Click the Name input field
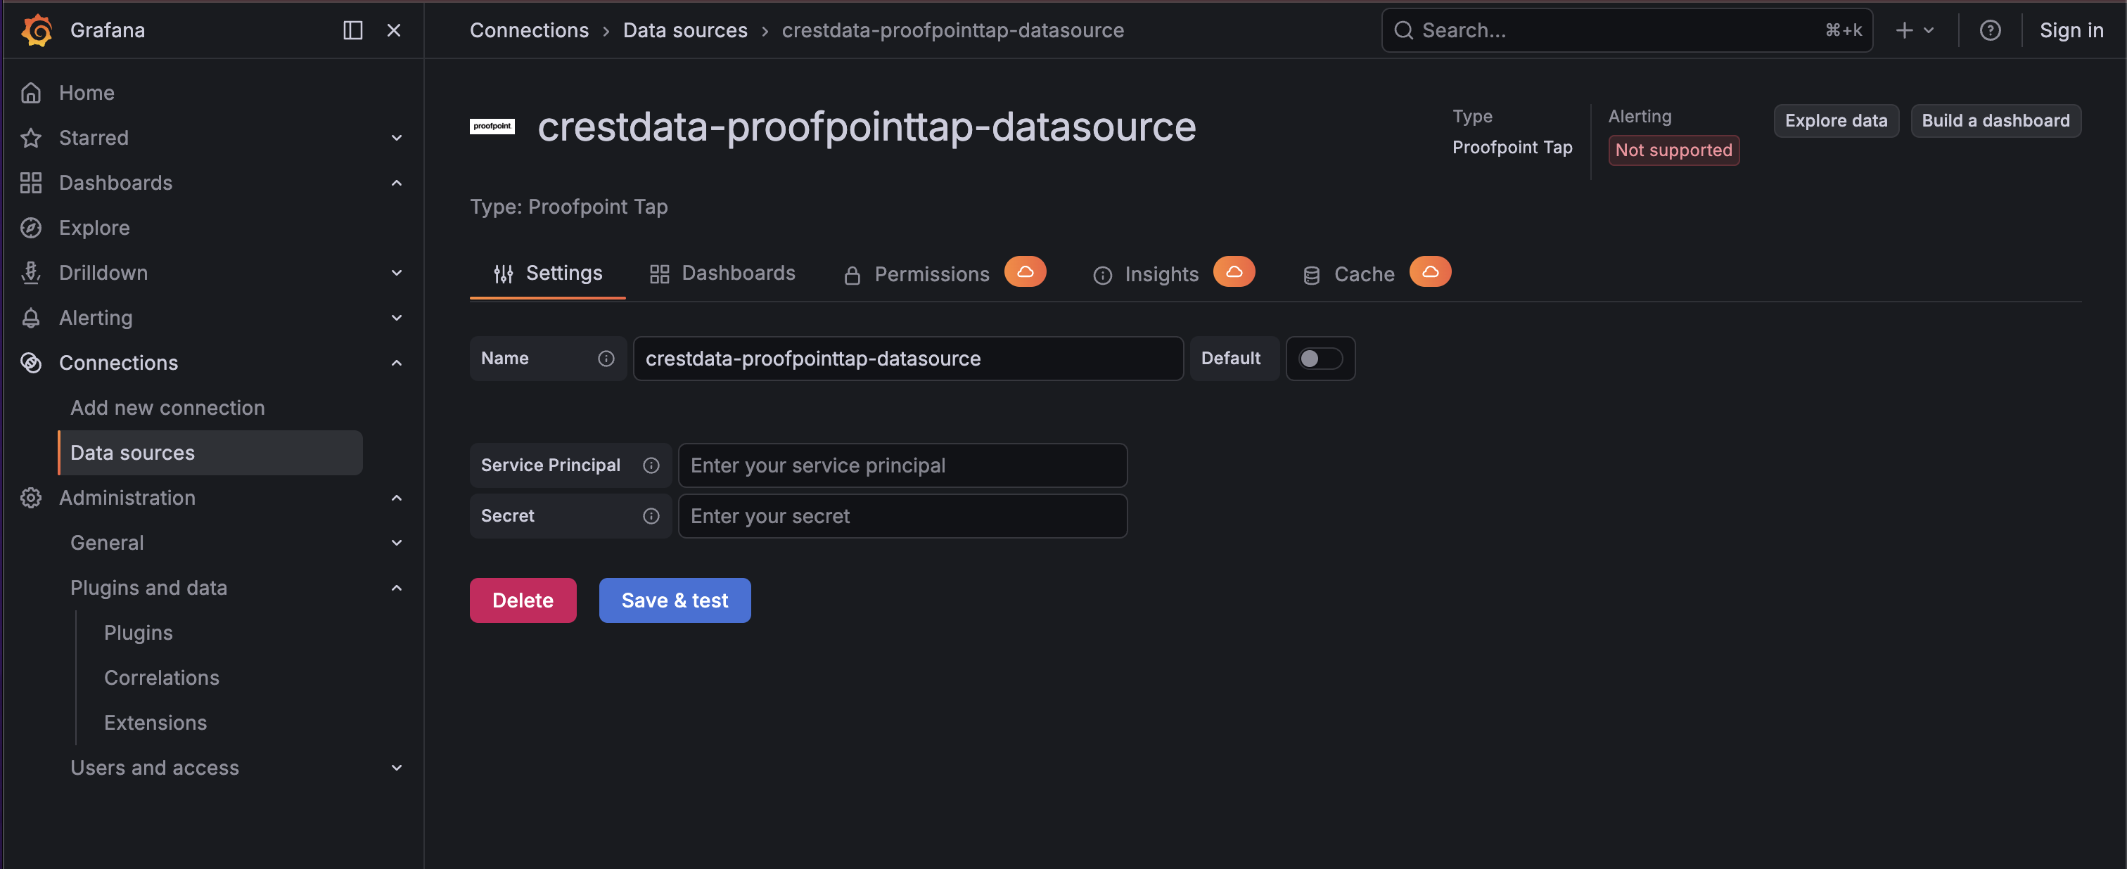Screen dimensions: 2127x869 coord(907,358)
